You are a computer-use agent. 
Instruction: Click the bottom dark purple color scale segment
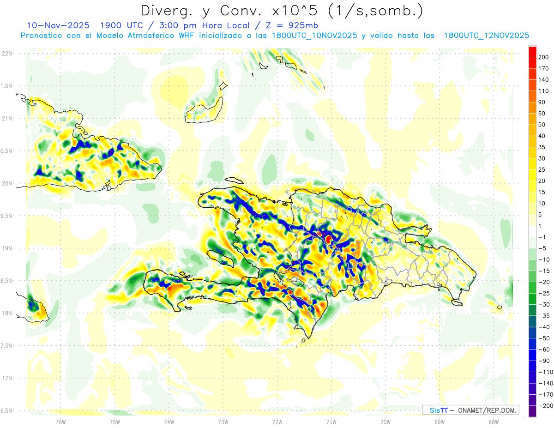tap(532, 411)
